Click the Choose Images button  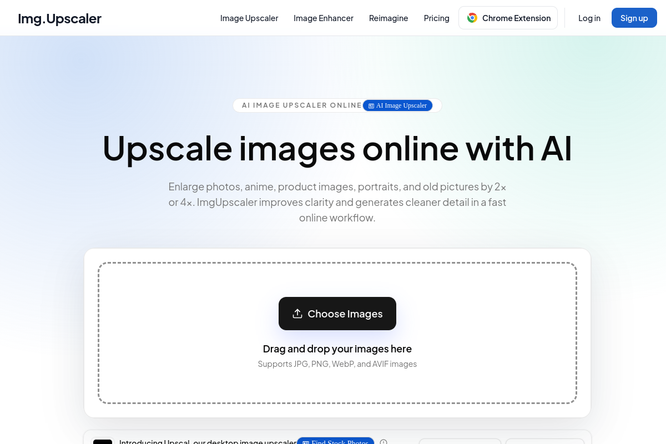pyautogui.click(x=337, y=314)
